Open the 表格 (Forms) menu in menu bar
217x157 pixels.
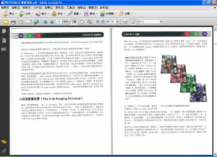[x=60, y=8]
